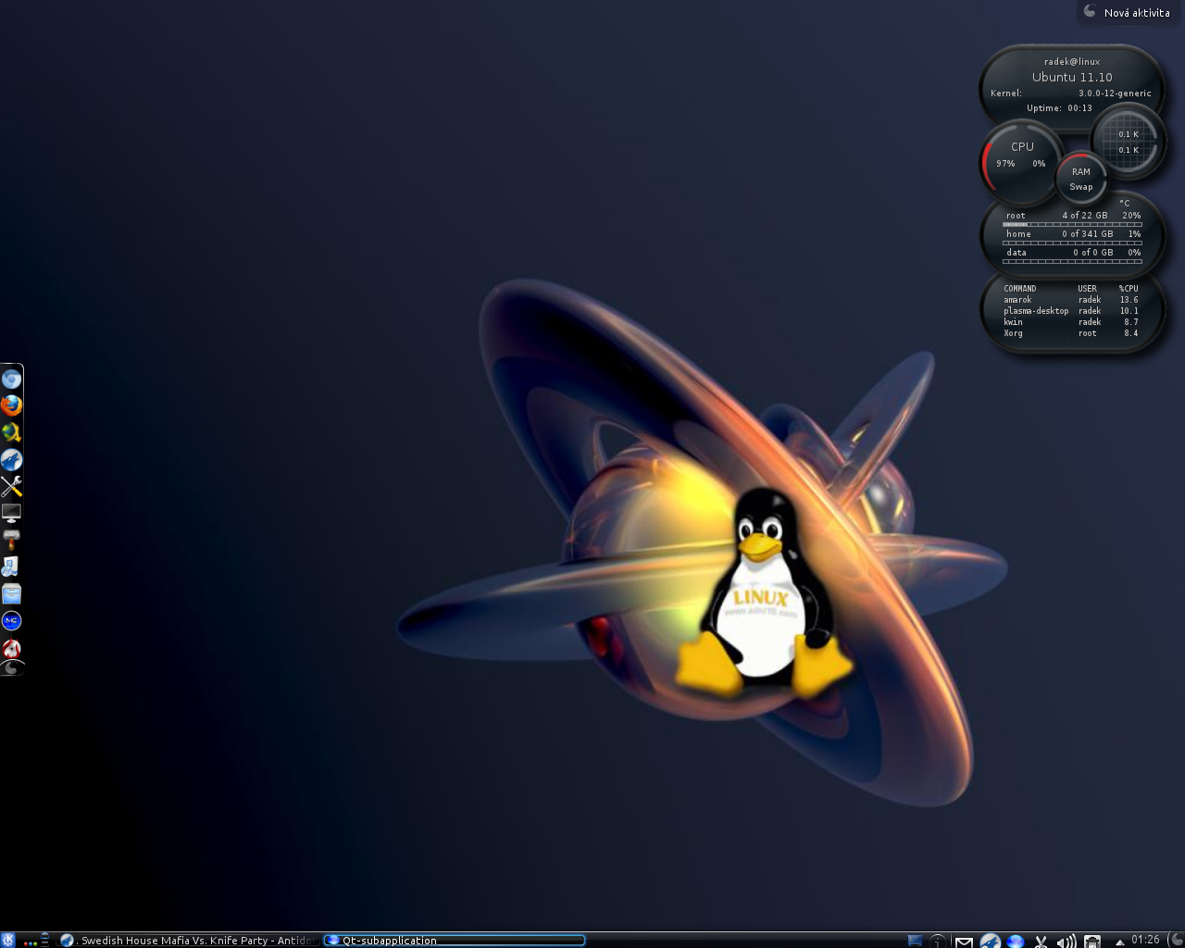1185x948 pixels.
Task: Click the data disk usage bar
Action: click(1072, 261)
